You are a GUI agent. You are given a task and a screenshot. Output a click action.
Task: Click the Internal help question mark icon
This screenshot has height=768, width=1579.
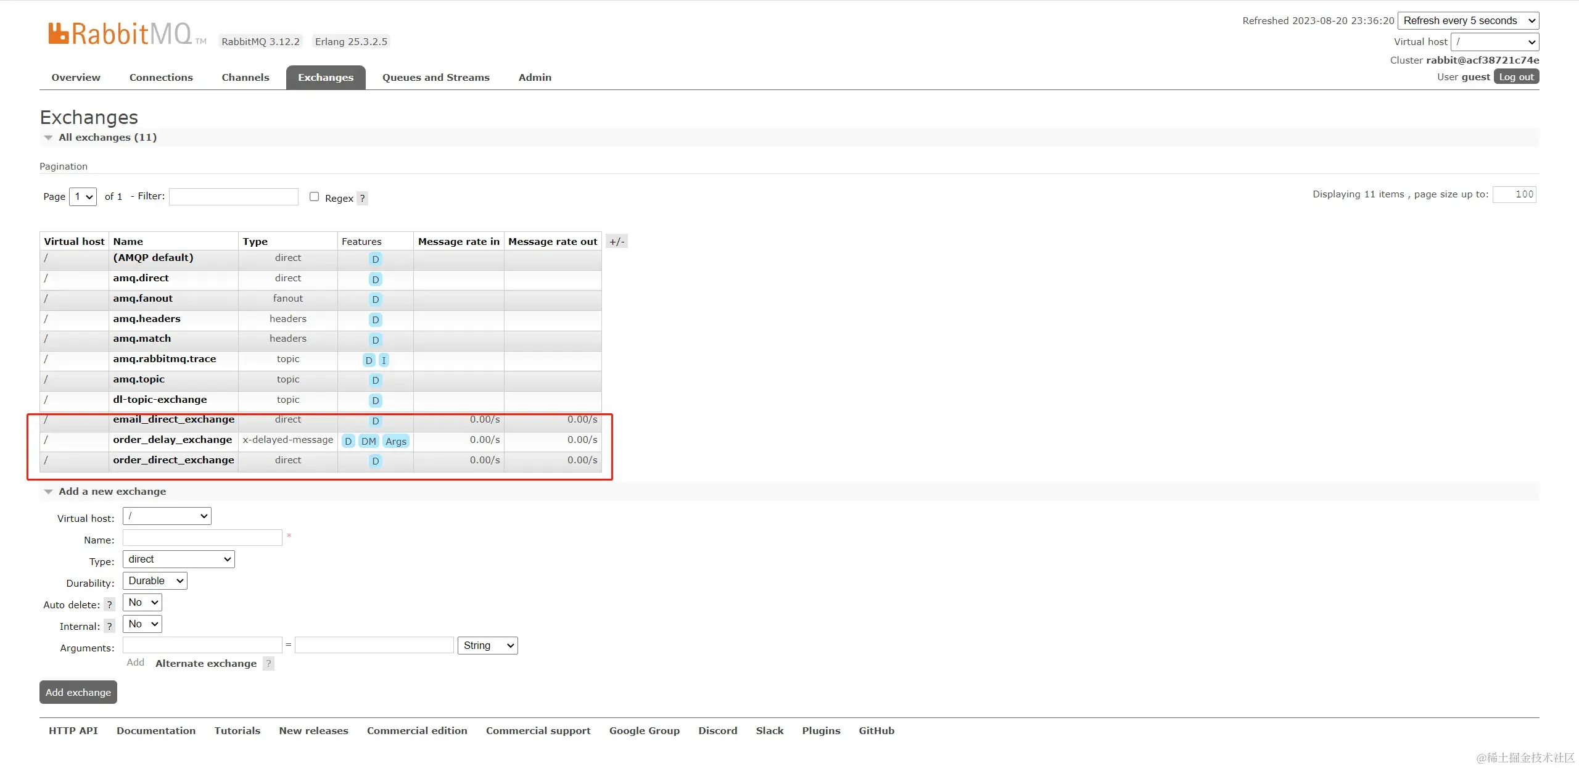109,627
